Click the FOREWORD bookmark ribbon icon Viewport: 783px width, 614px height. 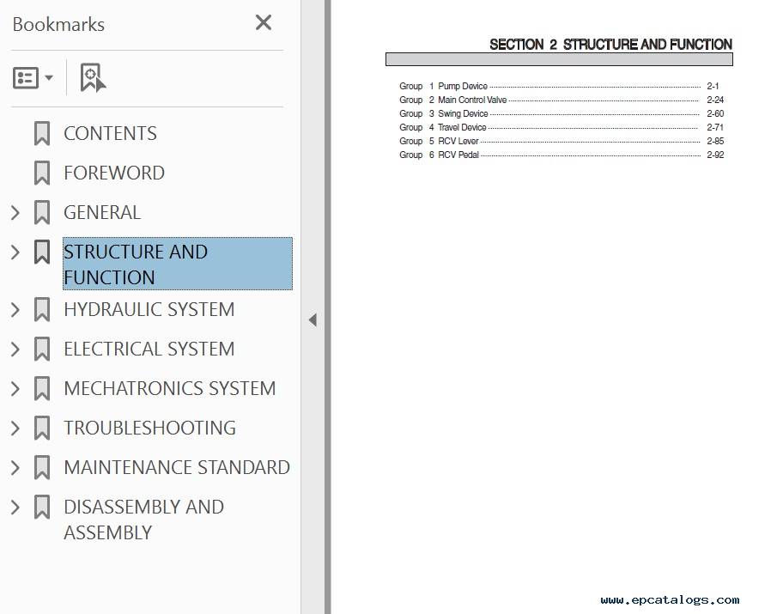point(42,173)
